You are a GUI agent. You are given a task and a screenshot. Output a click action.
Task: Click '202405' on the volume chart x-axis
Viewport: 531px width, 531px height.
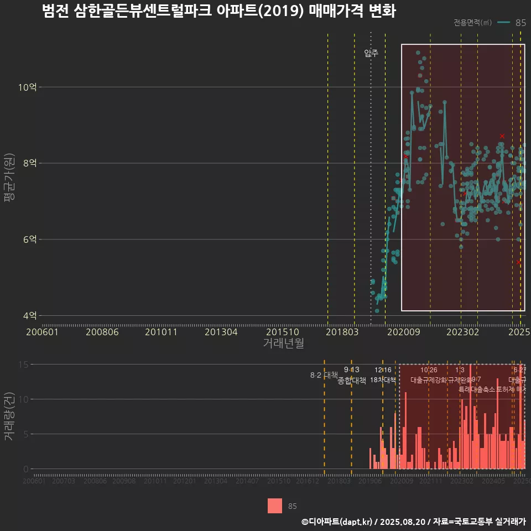(493, 481)
